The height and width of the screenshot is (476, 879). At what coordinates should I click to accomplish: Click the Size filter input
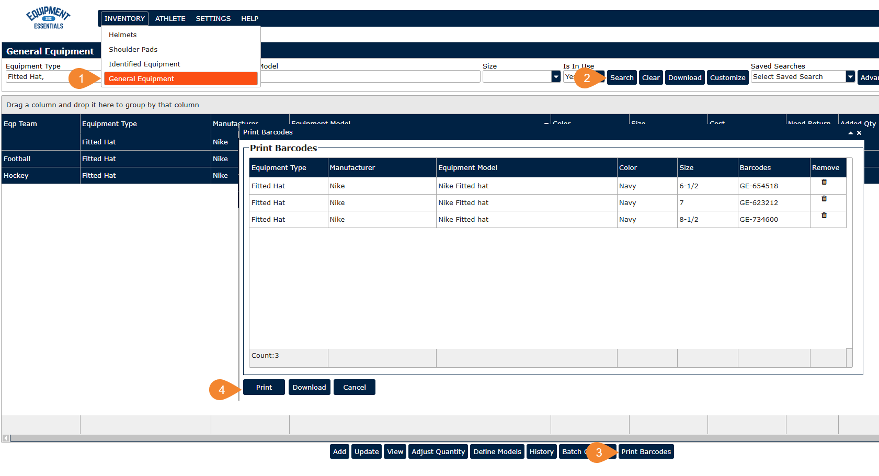[x=517, y=77]
